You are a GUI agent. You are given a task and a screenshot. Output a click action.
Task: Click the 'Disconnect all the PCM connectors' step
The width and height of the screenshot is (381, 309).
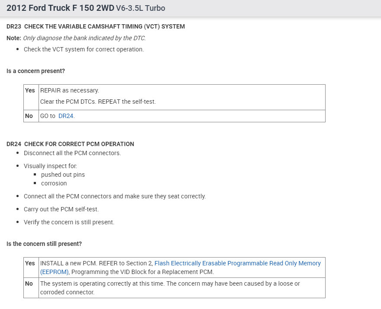coord(72,153)
